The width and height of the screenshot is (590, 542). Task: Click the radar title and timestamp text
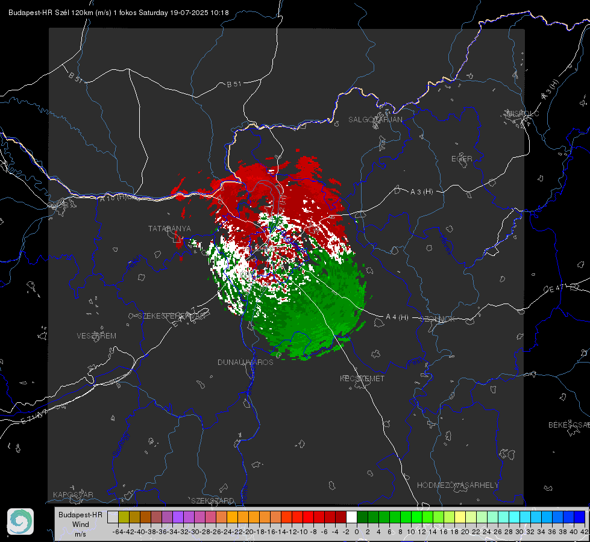119,13
